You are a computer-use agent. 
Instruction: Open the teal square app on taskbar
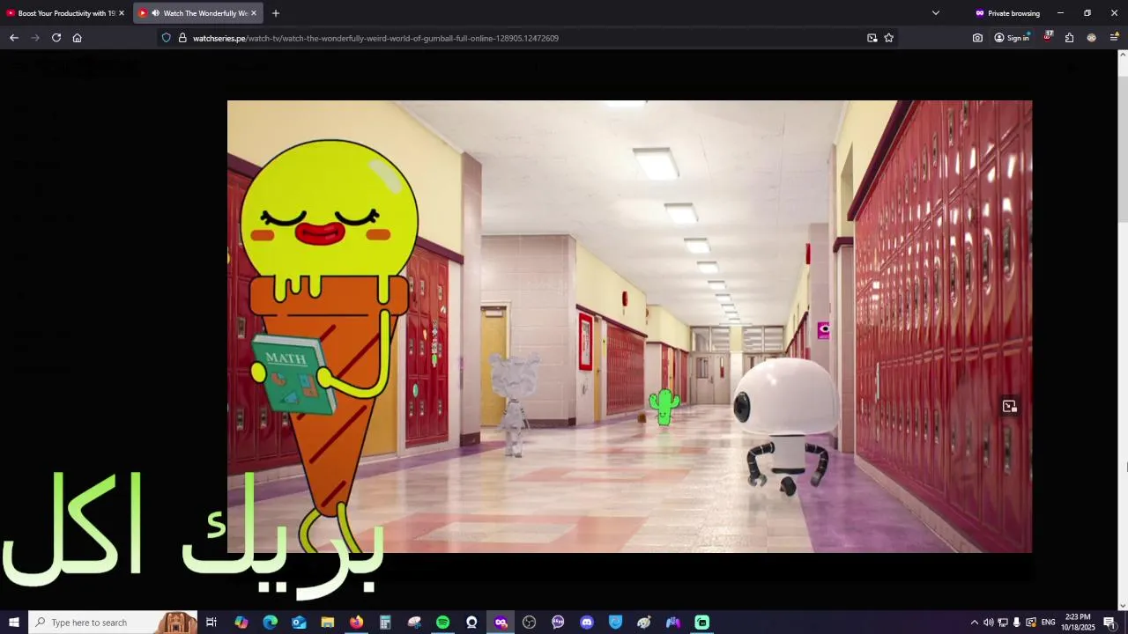(x=702, y=623)
